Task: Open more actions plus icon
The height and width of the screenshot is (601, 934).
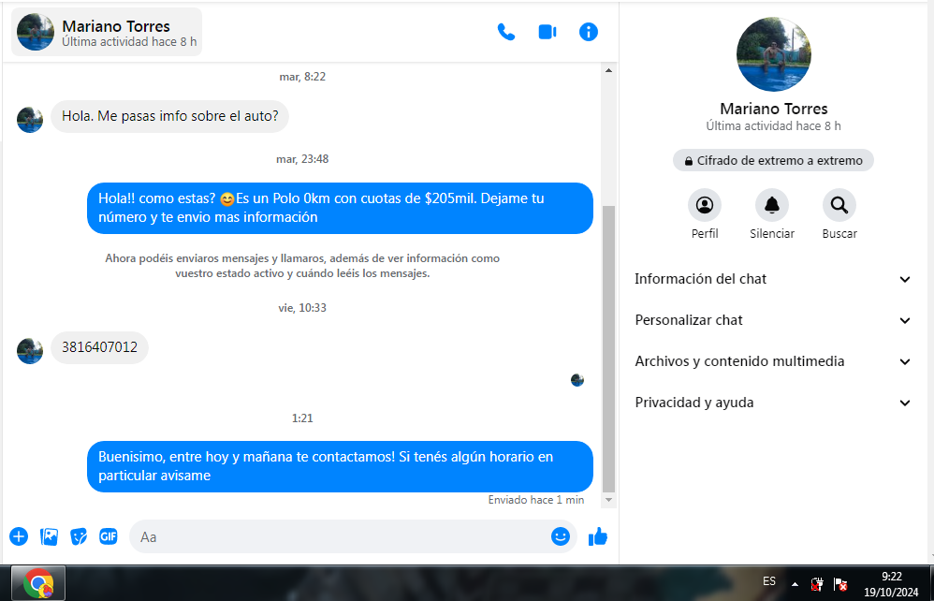Action: point(19,536)
